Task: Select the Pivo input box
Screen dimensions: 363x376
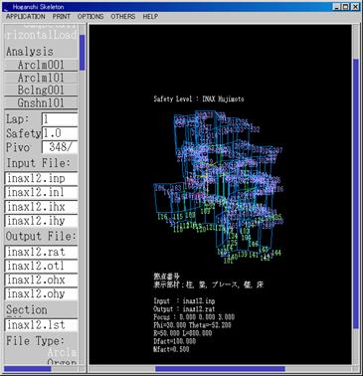Action: [60, 147]
